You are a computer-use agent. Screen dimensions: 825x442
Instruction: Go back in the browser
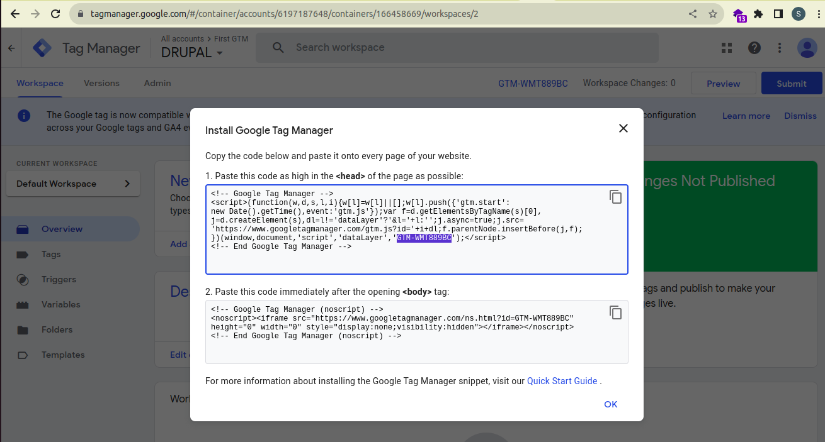[x=15, y=13]
